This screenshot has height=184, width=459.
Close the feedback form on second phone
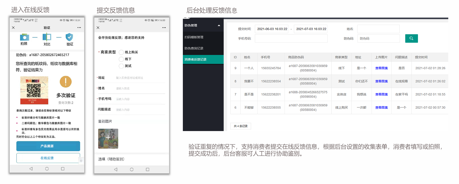point(98,27)
